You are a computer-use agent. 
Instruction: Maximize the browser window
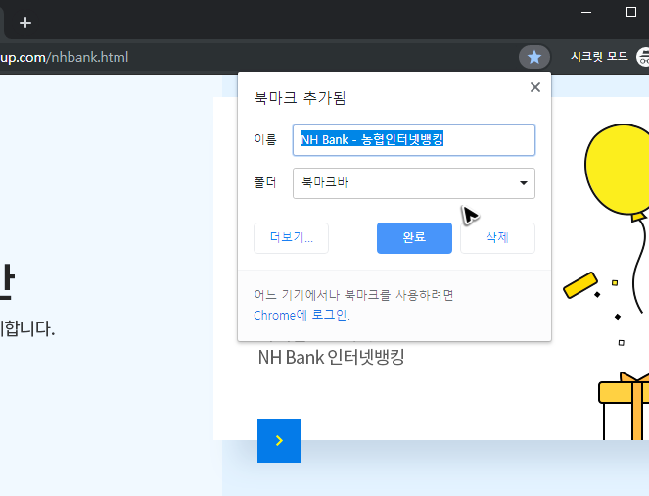pyautogui.click(x=630, y=12)
